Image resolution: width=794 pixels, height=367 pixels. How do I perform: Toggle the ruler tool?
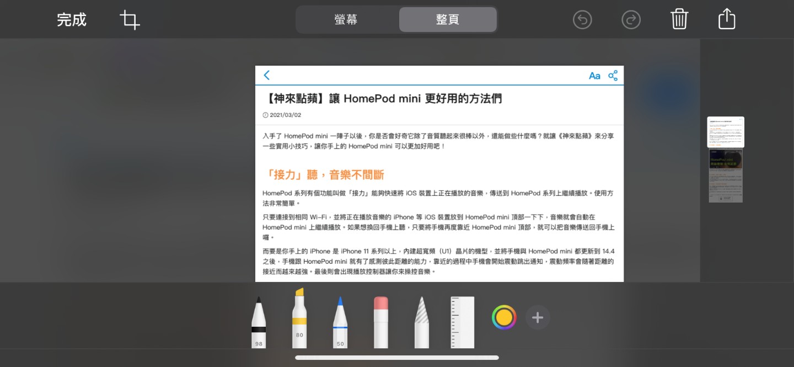(462, 323)
